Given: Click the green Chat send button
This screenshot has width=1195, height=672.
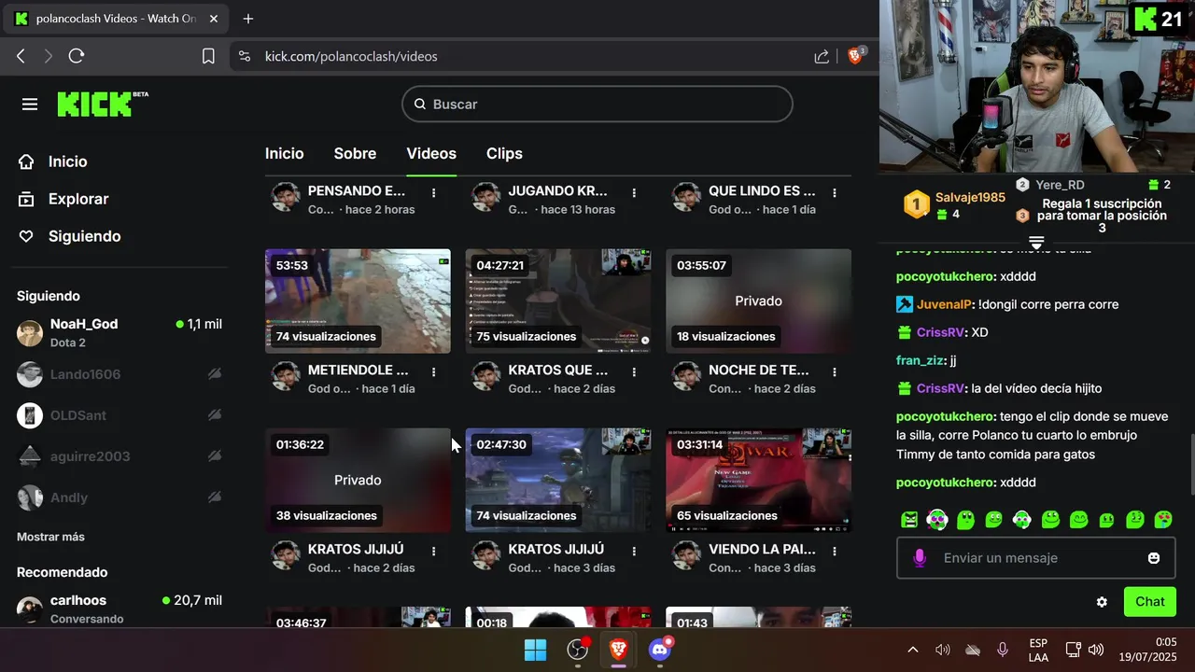Looking at the screenshot, I should click(x=1150, y=602).
